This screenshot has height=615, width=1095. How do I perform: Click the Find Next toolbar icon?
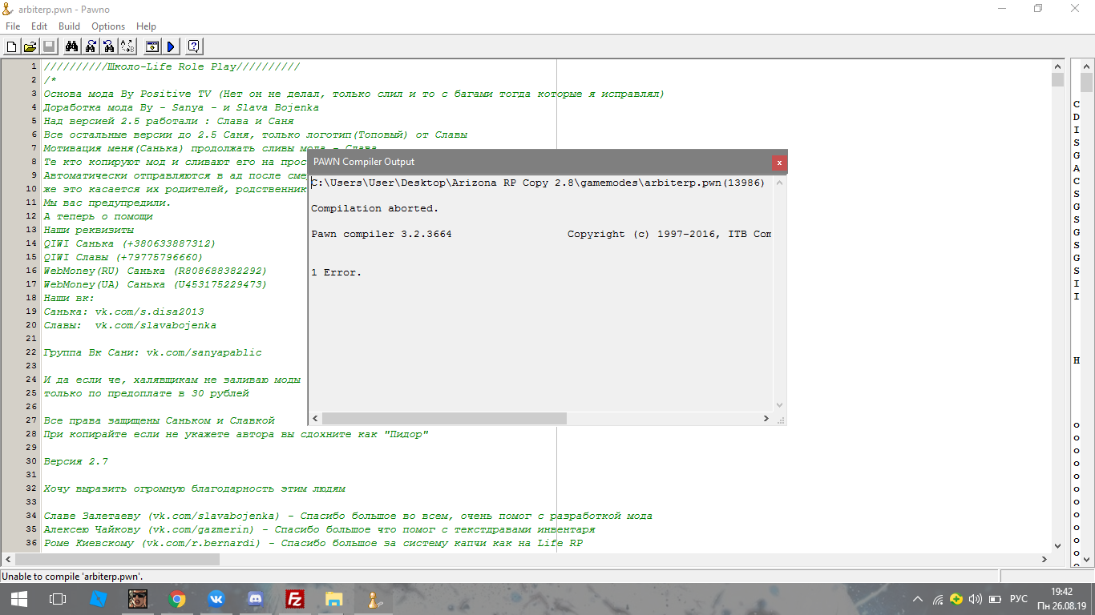click(91, 46)
